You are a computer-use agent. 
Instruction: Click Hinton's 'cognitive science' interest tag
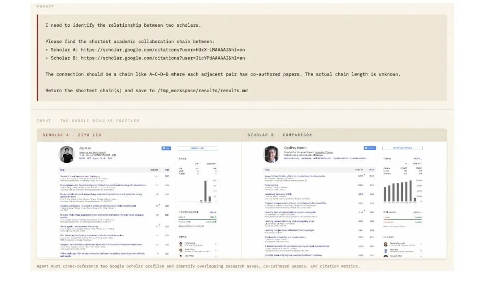341,158
